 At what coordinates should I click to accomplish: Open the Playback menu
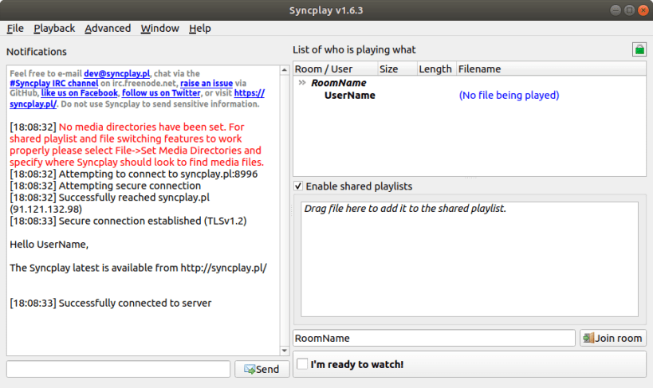coord(54,29)
